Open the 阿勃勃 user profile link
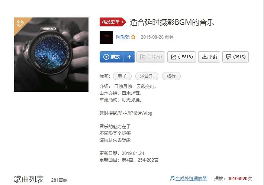 point(123,37)
